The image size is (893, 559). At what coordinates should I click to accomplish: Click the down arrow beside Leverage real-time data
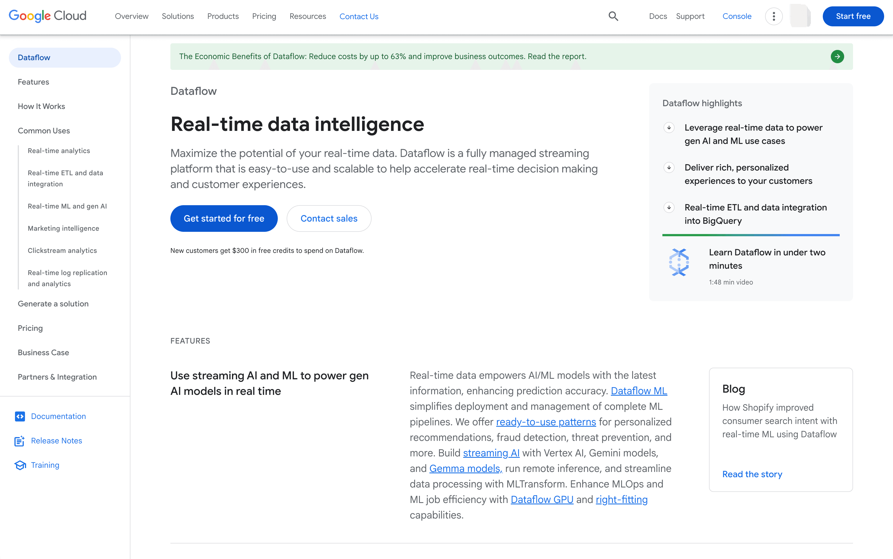(669, 128)
